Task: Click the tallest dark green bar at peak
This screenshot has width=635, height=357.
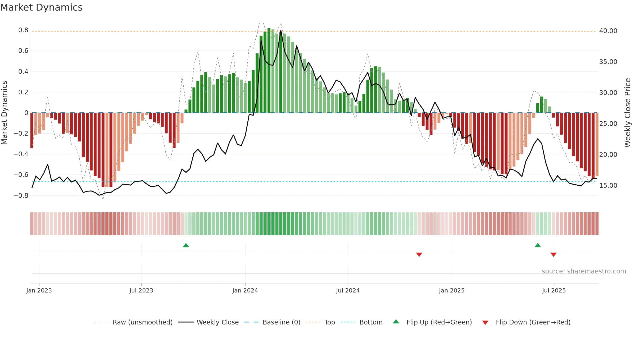Action: pos(269,70)
